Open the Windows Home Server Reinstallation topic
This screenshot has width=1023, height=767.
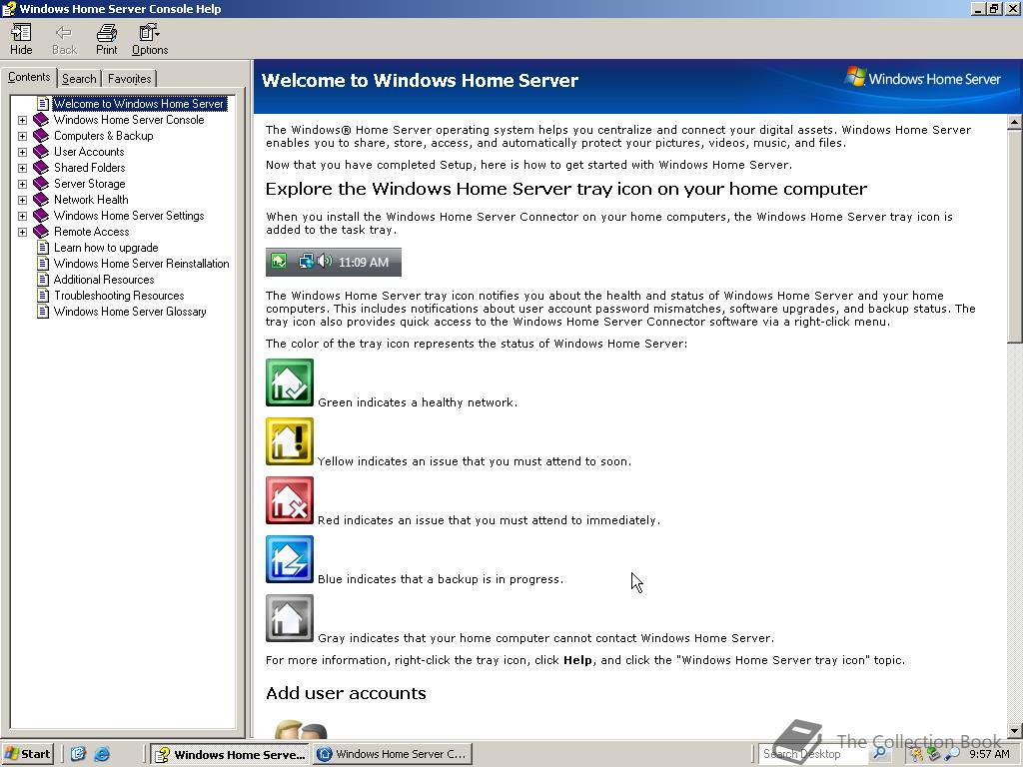click(x=142, y=264)
